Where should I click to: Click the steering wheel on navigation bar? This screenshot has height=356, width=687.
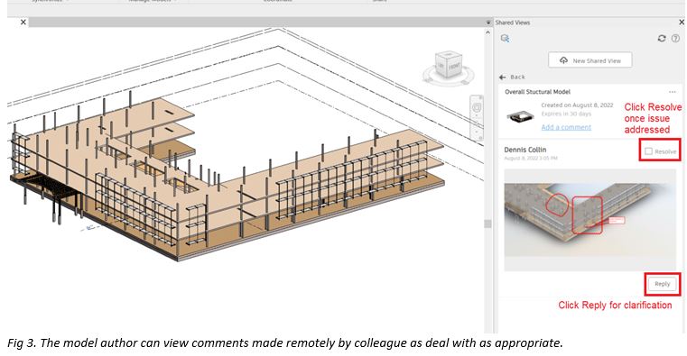477,107
